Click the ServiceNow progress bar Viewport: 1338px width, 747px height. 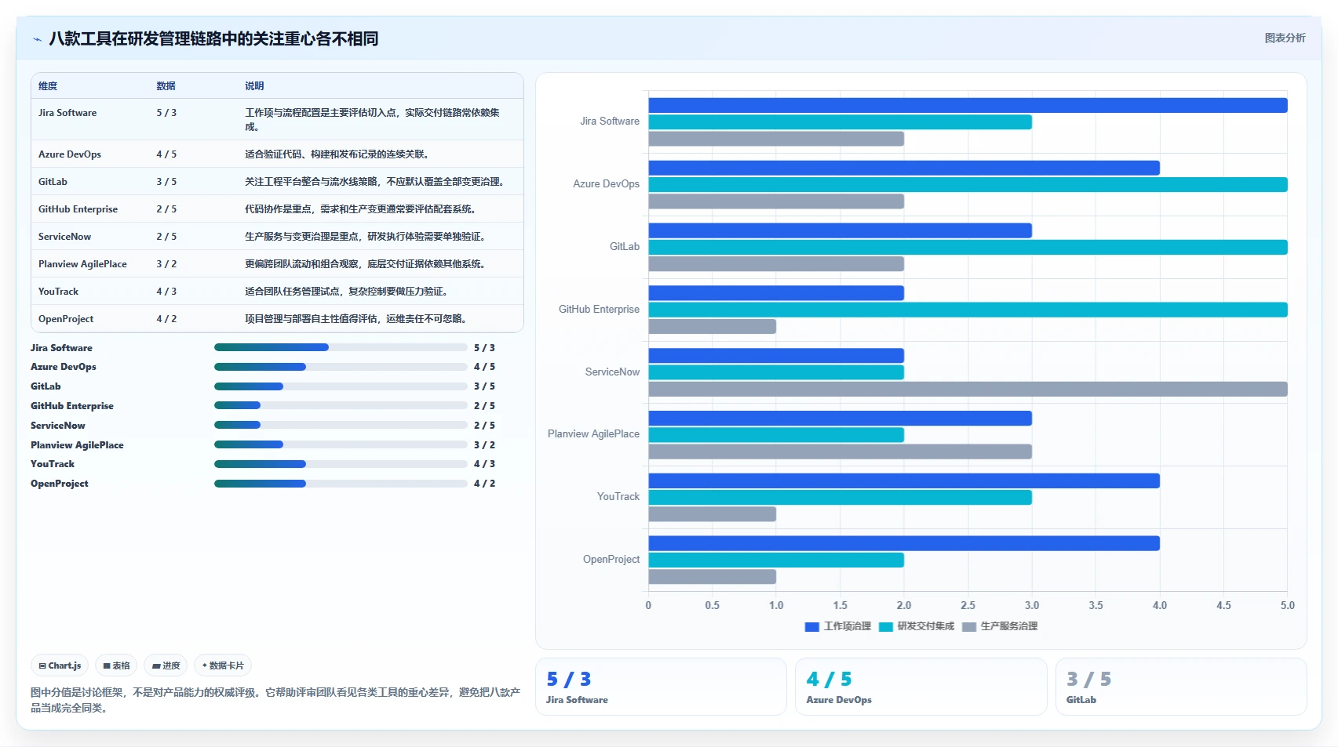(341, 426)
